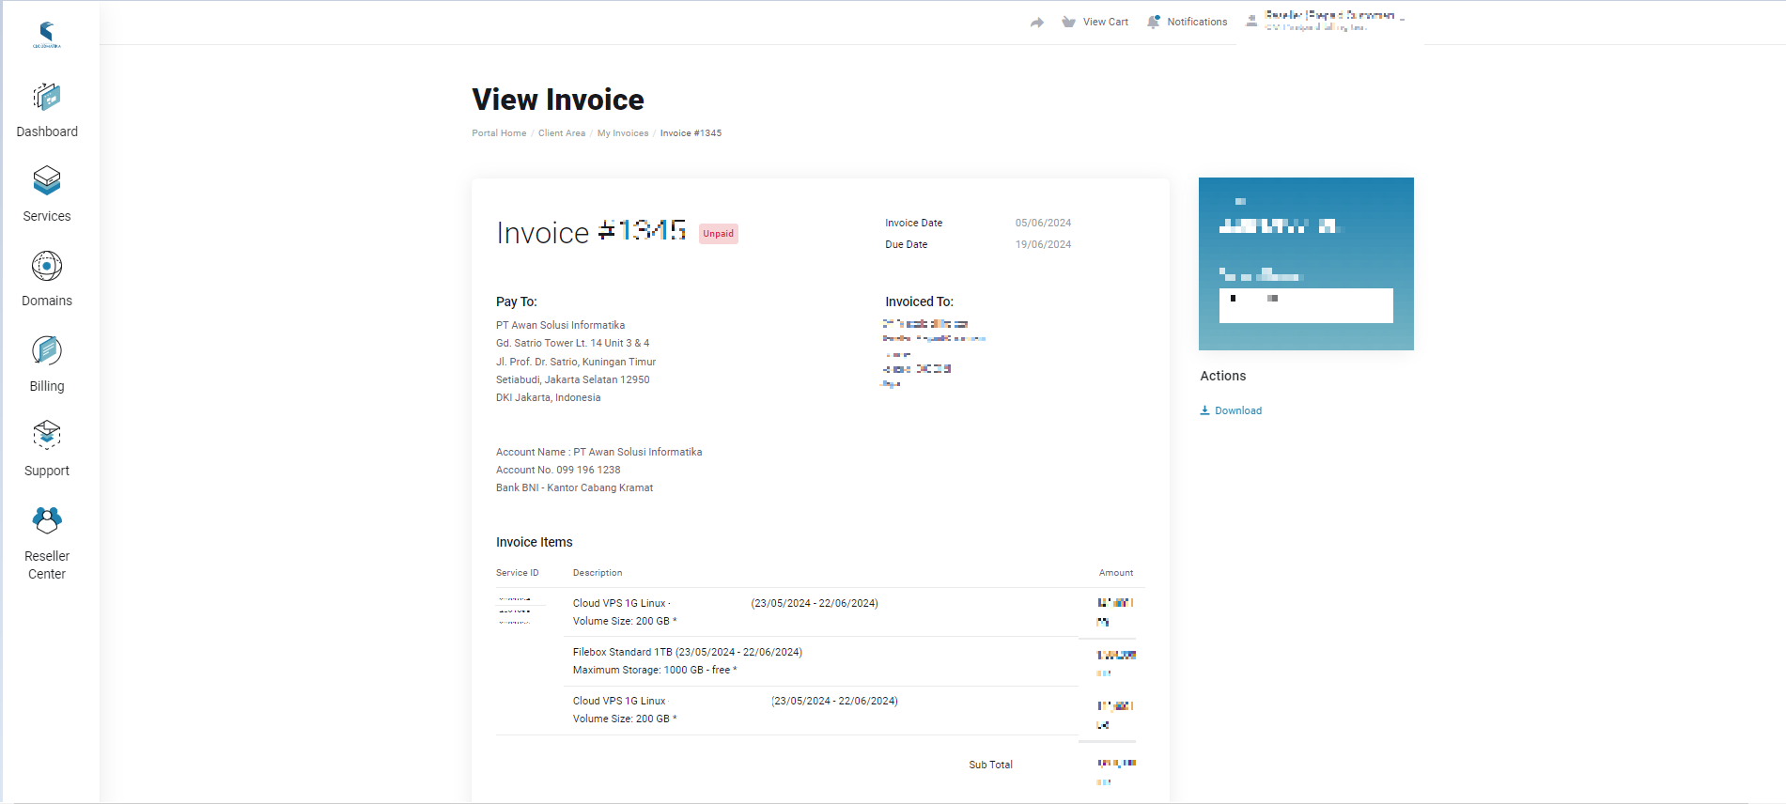Select the Jl. Prof. Dr. Satrio, Kuningan Timur line
The height and width of the screenshot is (804, 1786).
[x=576, y=363]
